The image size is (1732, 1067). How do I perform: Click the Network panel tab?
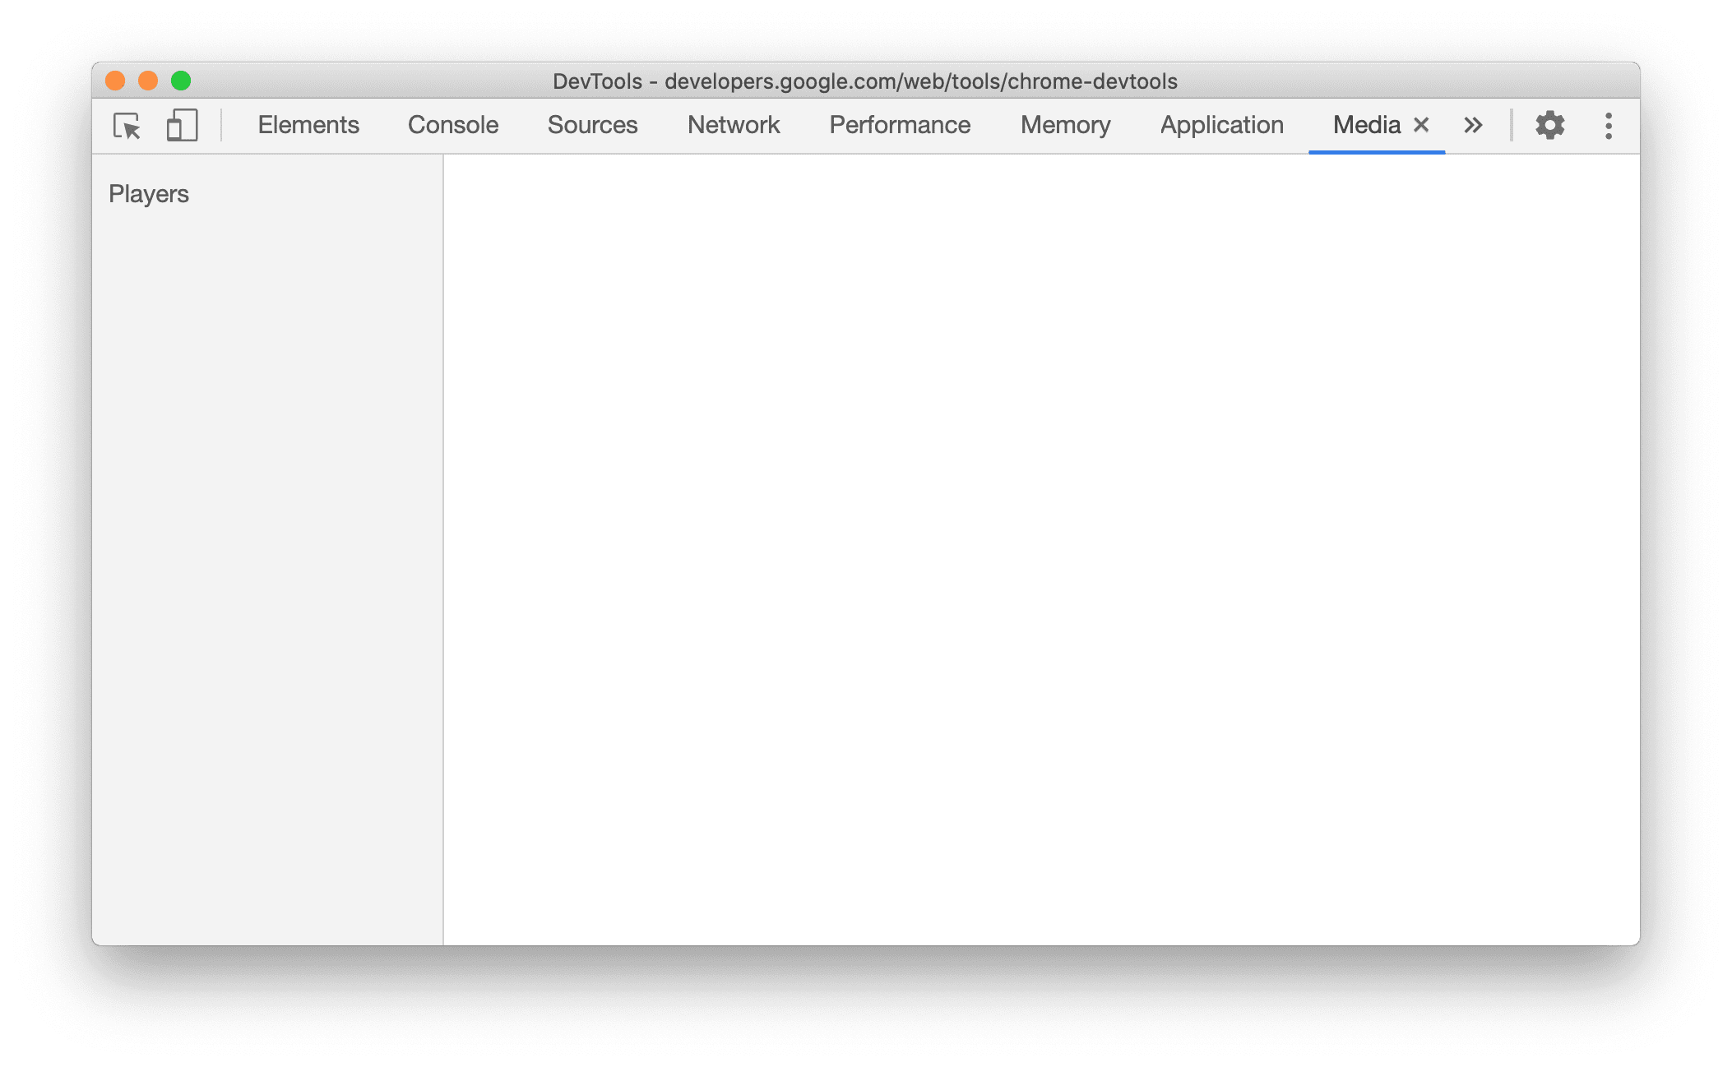733,123
